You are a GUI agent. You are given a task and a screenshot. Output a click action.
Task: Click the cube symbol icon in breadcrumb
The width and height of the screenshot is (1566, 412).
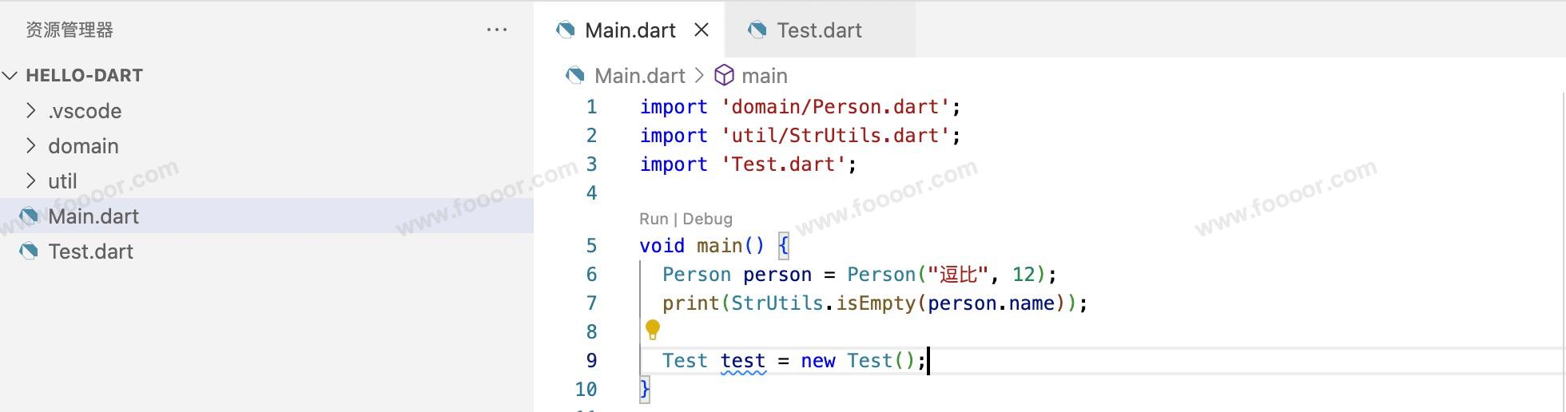coord(724,75)
